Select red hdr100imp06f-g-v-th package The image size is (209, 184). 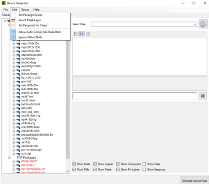[33, 169]
